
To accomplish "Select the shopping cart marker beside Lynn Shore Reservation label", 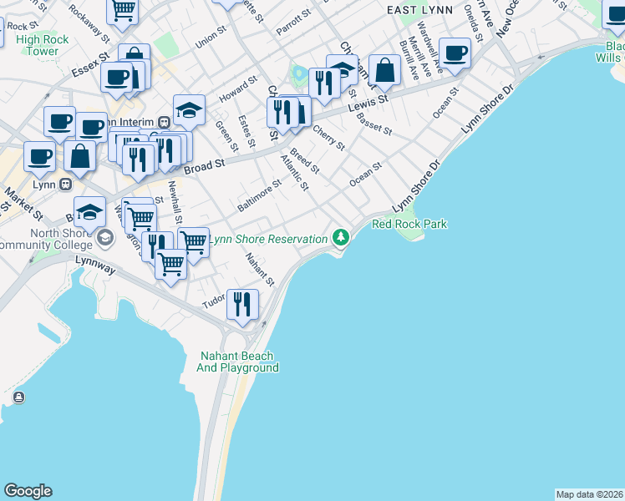I will 194,244.
